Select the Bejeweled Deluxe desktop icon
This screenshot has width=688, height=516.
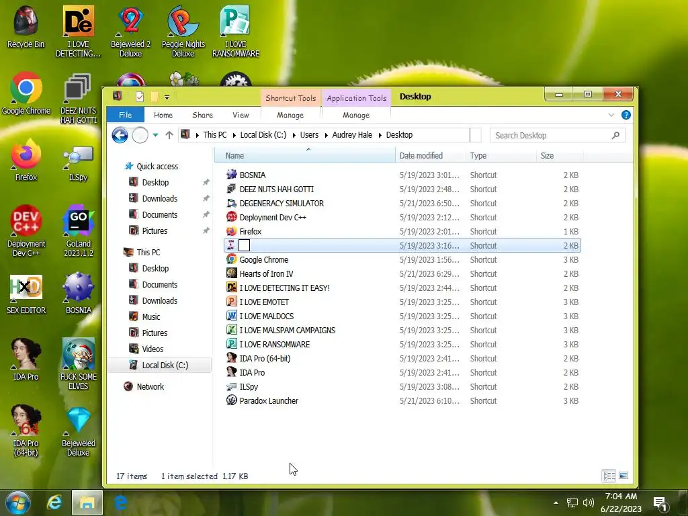[78, 432]
